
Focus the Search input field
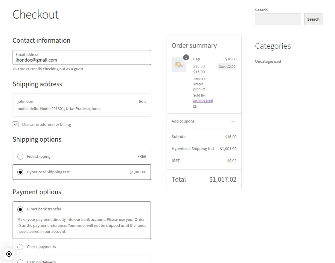tap(278, 19)
